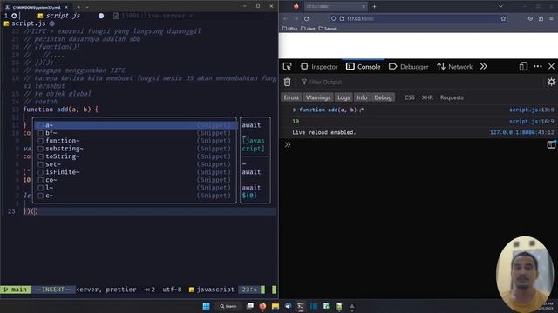558x313 pixels.
Task: Open console settings gear
Action: click(x=551, y=82)
